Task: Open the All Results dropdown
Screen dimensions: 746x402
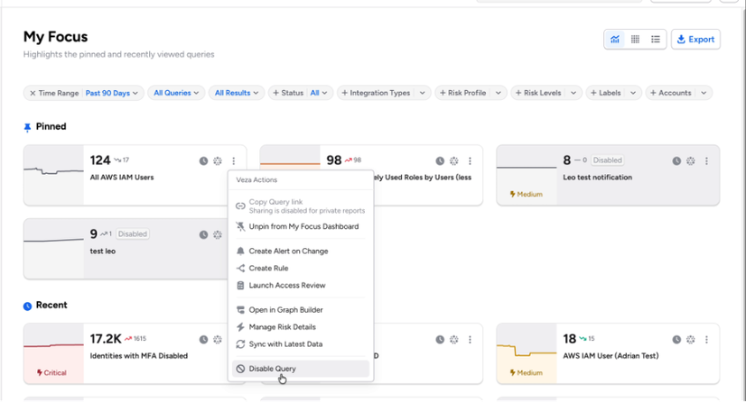Action: [x=237, y=93]
